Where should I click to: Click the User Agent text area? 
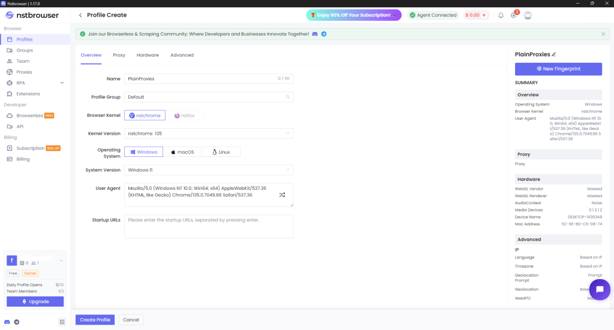(209, 195)
